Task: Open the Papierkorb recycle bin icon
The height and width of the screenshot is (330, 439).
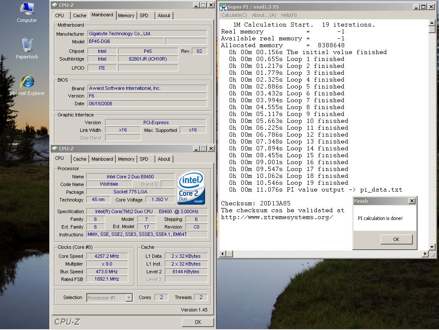Action: pyautogui.click(x=27, y=48)
